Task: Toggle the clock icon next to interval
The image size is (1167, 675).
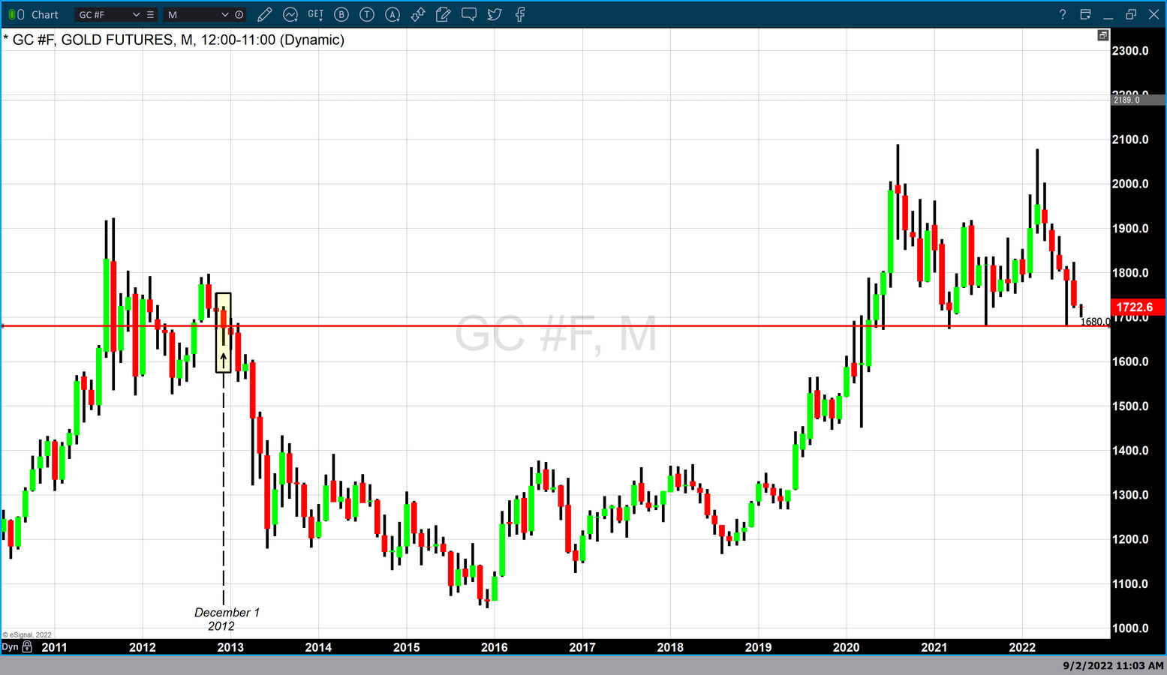Action: (x=239, y=14)
